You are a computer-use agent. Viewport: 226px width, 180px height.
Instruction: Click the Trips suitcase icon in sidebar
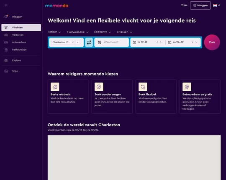coord(6,71)
